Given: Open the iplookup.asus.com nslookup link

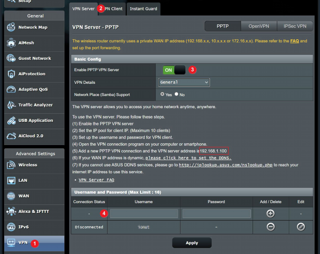Looking at the screenshot, I should click(x=226, y=165).
